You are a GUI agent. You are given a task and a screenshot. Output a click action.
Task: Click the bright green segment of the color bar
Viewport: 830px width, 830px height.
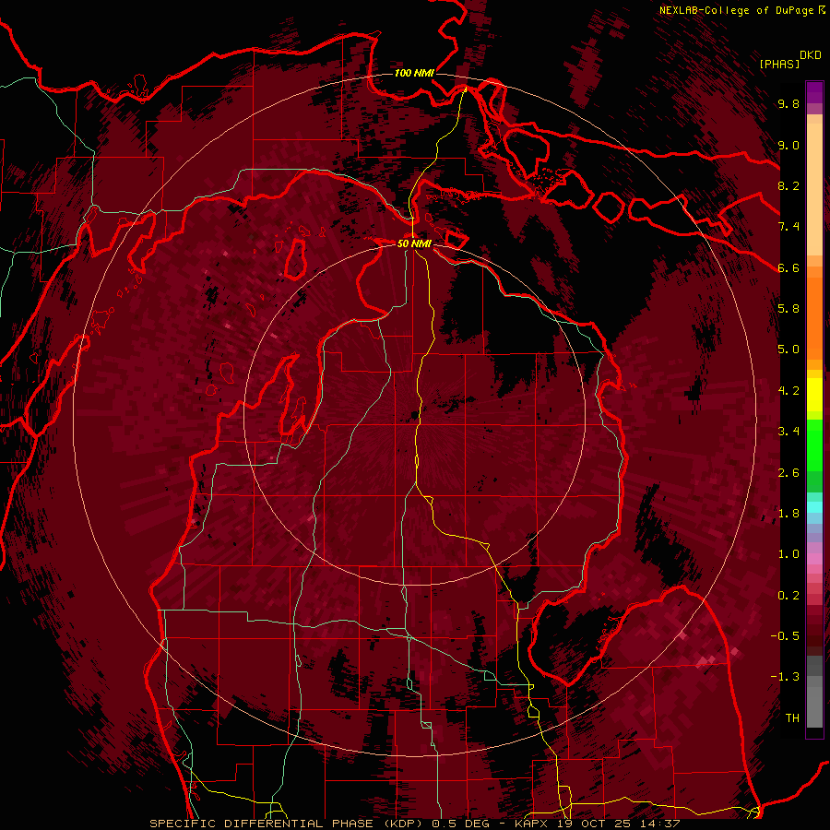(814, 445)
